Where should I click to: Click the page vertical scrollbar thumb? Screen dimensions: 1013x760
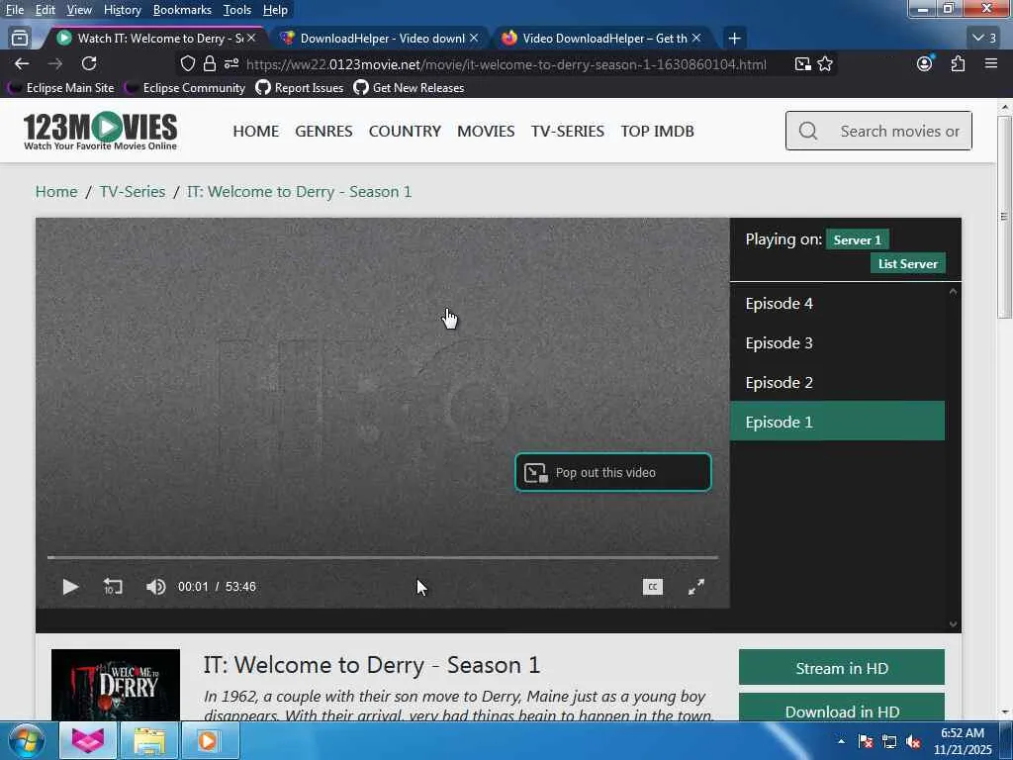(1004, 217)
